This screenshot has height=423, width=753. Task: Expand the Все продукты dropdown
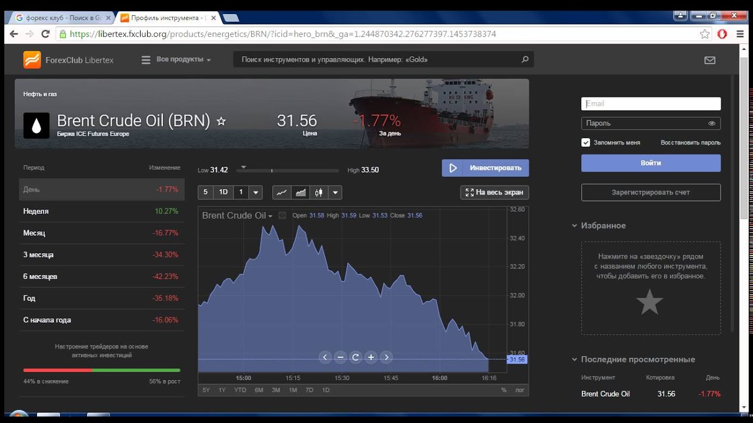point(184,59)
